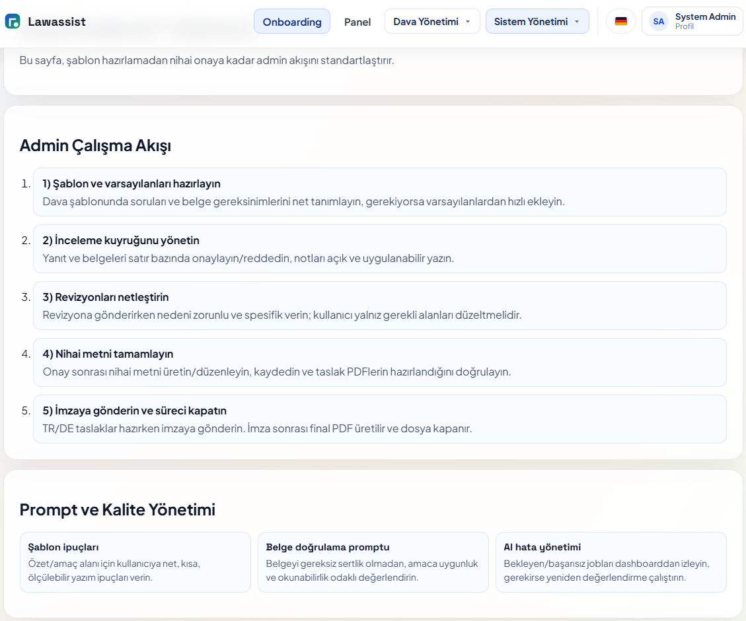
Task: Expand the Sistem Yönetimi dropdown
Action: [531, 22]
